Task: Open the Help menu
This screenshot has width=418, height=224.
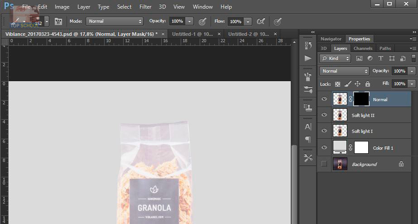Action: coord(226,7)
